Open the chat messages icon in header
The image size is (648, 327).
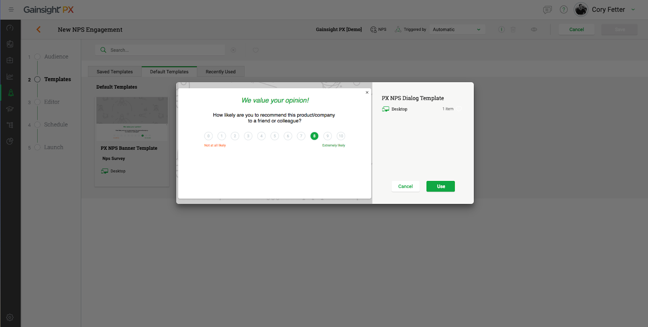(547, 9)
